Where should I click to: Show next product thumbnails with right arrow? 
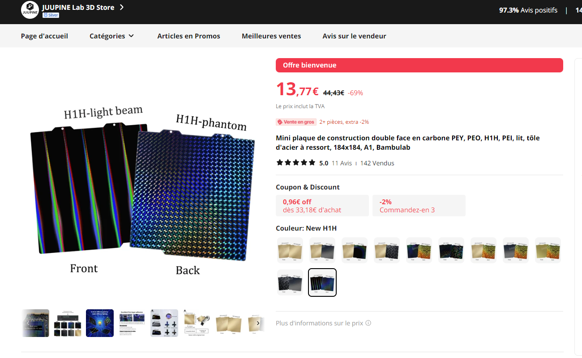[258, 323]
